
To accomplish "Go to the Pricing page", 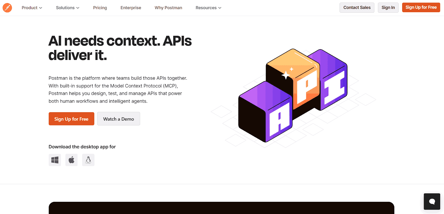I will pos(100,8).
